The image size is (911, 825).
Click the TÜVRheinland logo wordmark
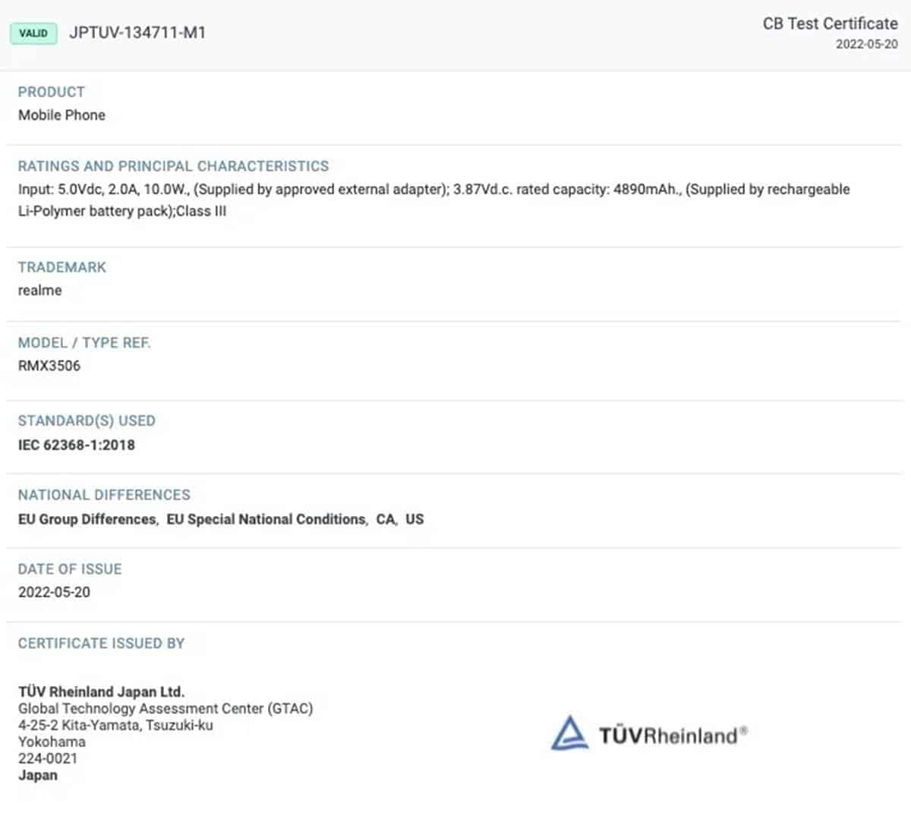click(x=673, y=735)
